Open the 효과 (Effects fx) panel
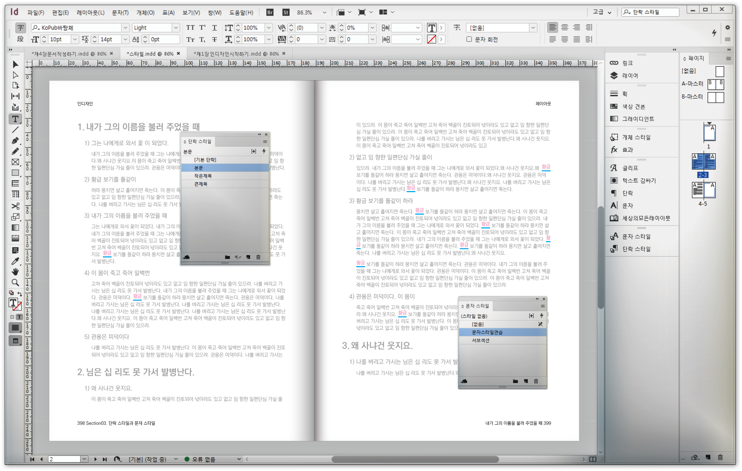Screen dimensions: 742x471 tap(629, 149)
